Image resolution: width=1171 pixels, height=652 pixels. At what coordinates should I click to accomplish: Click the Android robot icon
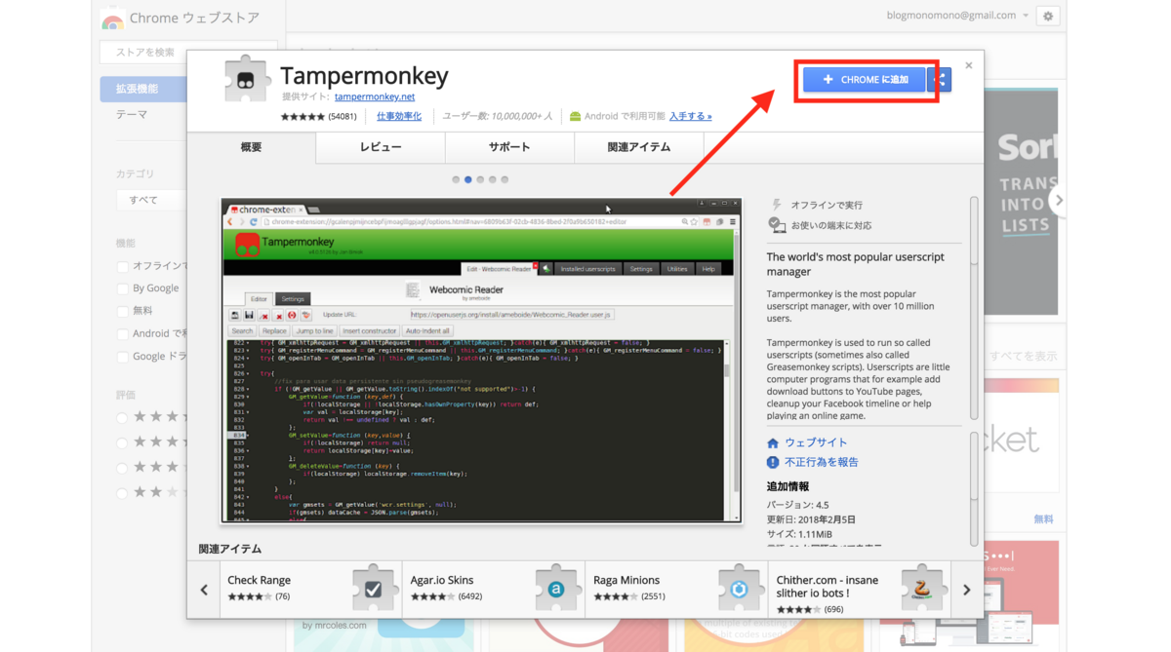(576, 116)
